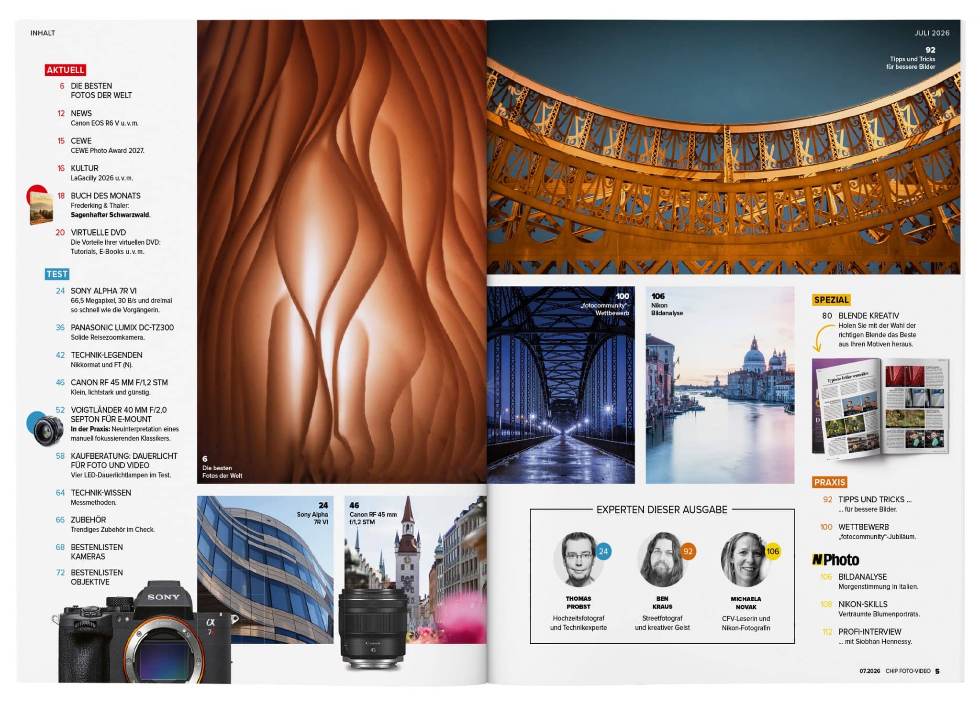
Task: Open the BUCH DES MONATS entry
Action: pyautogui.click(x=106, y=196)
